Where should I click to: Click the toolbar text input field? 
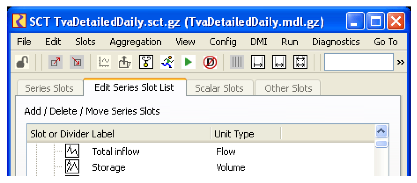tap(359, 62)
